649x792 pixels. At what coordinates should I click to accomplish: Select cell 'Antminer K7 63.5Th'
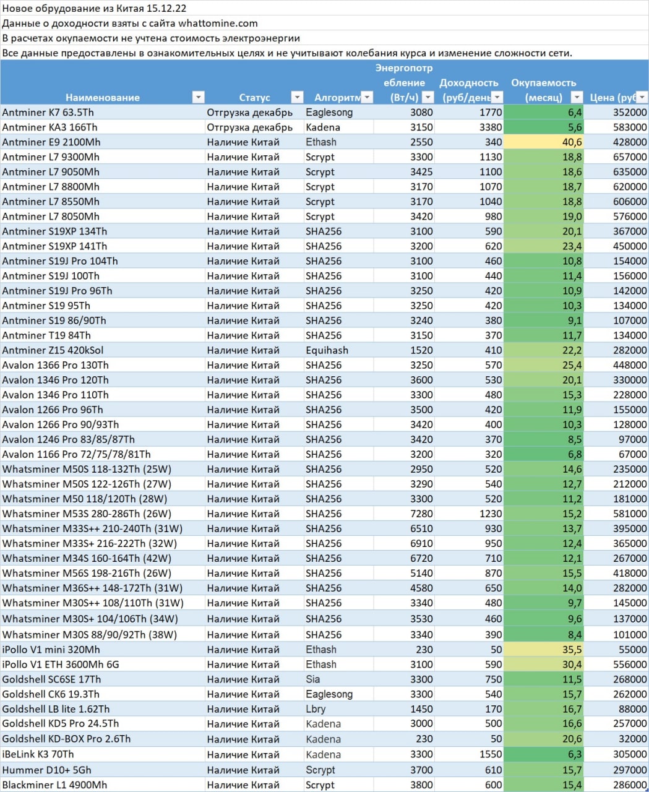(x=103, y=112)
